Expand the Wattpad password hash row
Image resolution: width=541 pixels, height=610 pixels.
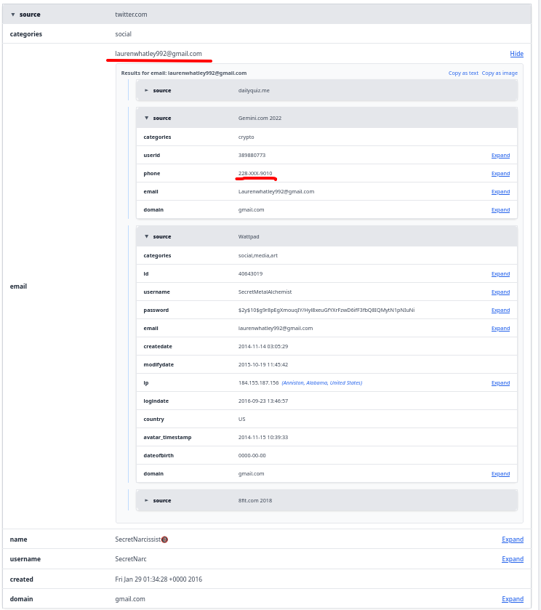(500, 310)
